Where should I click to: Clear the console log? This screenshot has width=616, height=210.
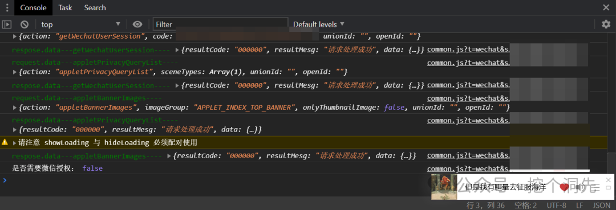pos(25,24)
